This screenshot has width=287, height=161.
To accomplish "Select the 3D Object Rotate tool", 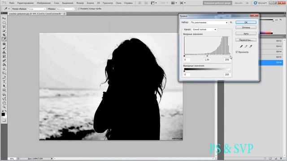I will [x=4, y=95].
